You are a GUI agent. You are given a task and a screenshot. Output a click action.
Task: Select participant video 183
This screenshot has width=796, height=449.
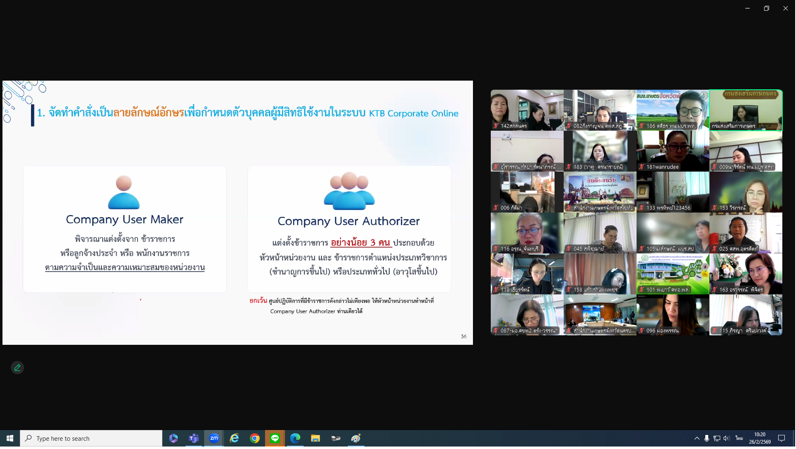(x=600, y=151)
